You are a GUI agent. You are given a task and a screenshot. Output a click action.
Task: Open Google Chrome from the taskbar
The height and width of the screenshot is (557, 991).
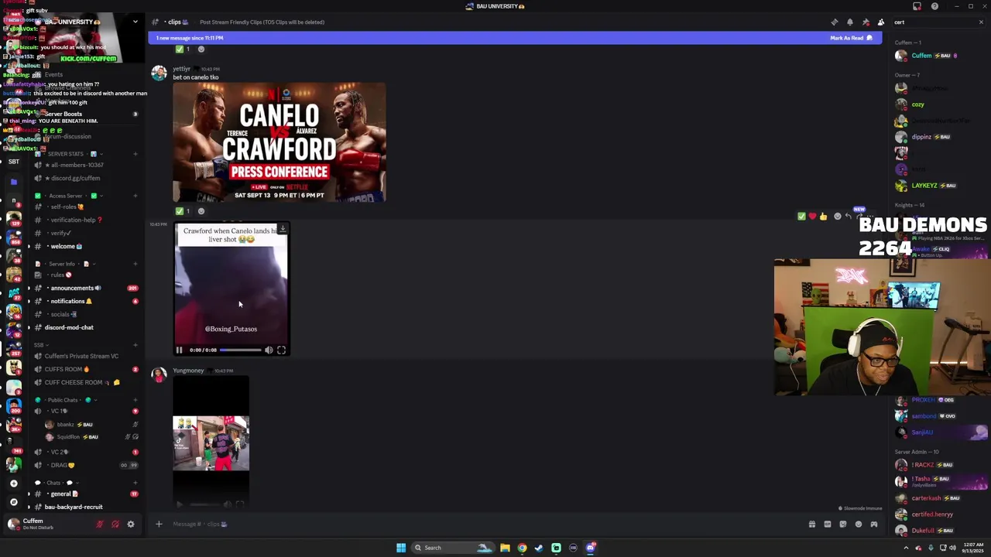[522, 548]
